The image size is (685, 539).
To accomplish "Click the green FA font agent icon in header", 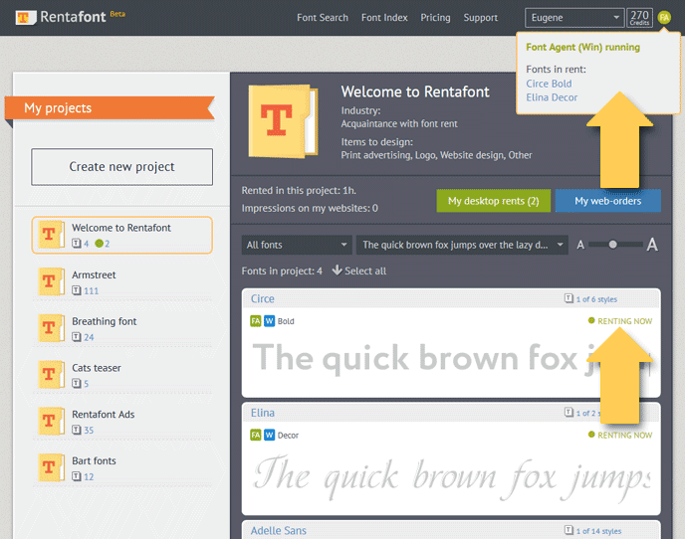I will point(664,18).
